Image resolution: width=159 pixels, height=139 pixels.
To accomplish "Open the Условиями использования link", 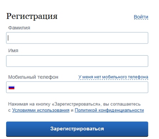I will 41,110.
